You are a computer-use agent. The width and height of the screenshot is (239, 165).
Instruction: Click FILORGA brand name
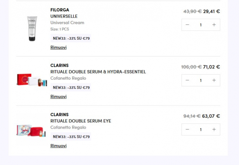tap(60, 10)
